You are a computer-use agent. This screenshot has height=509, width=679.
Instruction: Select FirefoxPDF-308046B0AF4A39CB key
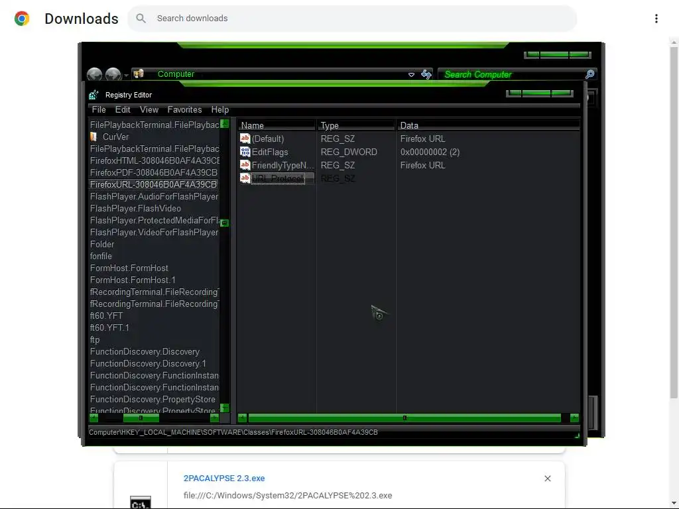pyautogui.click(x=154, y=172)
